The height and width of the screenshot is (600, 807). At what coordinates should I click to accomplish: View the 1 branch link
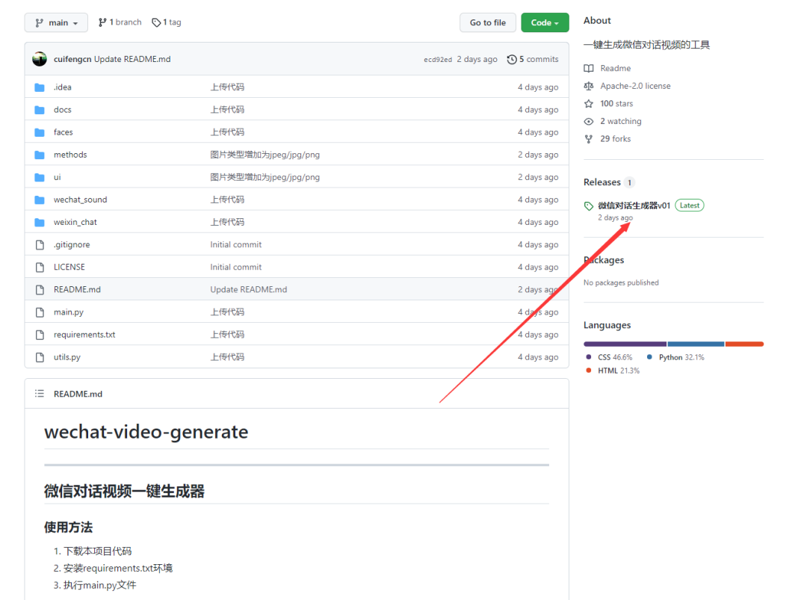click(x=120, y=22)
